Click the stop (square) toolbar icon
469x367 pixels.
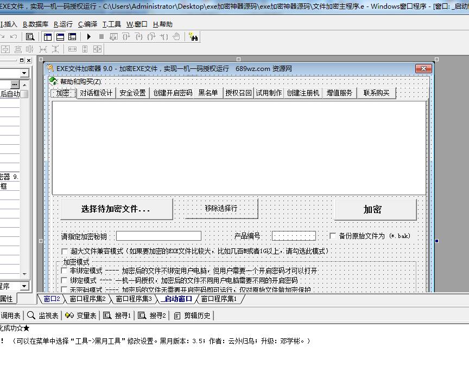tap(102, 37)
